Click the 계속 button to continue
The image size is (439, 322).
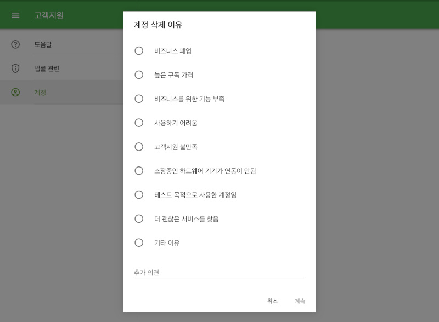(x=300, y=301)
